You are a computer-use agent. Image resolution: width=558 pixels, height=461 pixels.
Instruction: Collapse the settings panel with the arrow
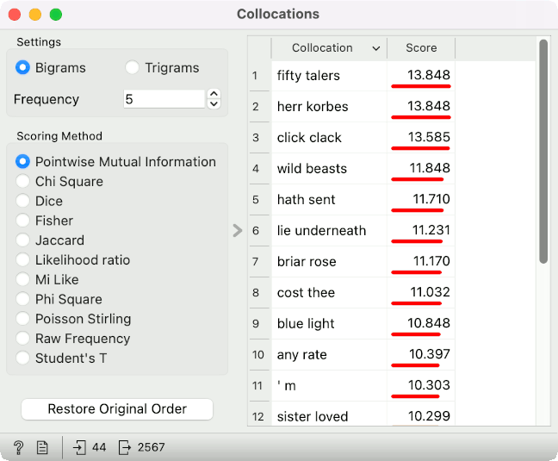click(238, 231)
